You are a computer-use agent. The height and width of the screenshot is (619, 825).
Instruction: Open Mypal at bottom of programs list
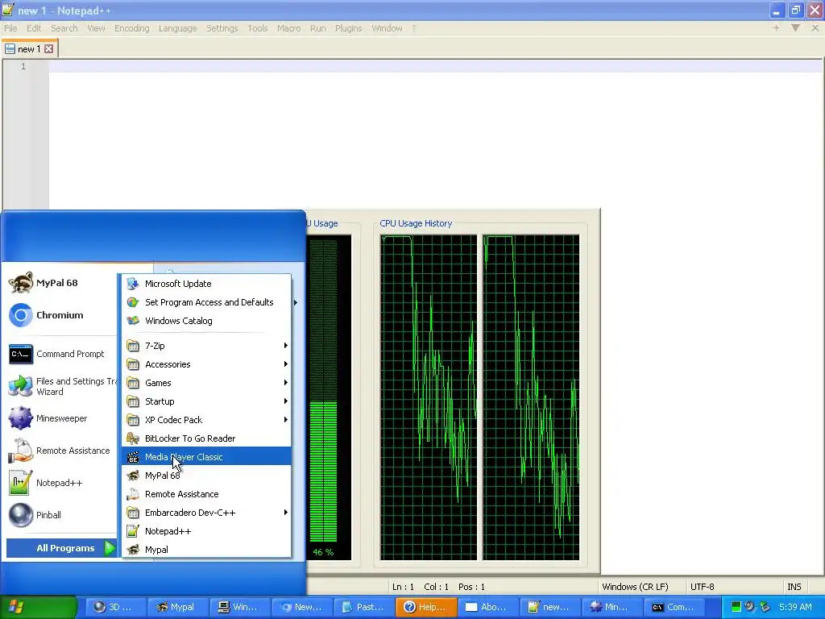(206, 550)
